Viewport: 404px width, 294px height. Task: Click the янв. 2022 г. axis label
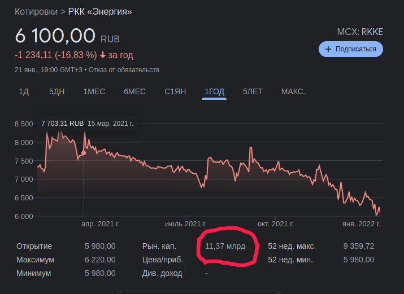(x=361, y=224)
